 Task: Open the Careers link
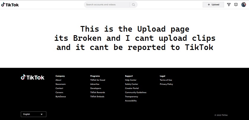point(59,93)
